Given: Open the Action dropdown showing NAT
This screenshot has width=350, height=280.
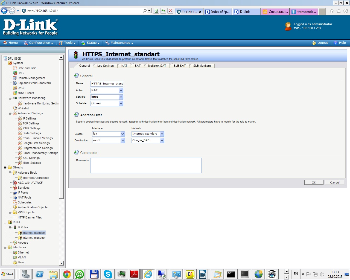Looking at the screenshot, I should coord(107,90).
